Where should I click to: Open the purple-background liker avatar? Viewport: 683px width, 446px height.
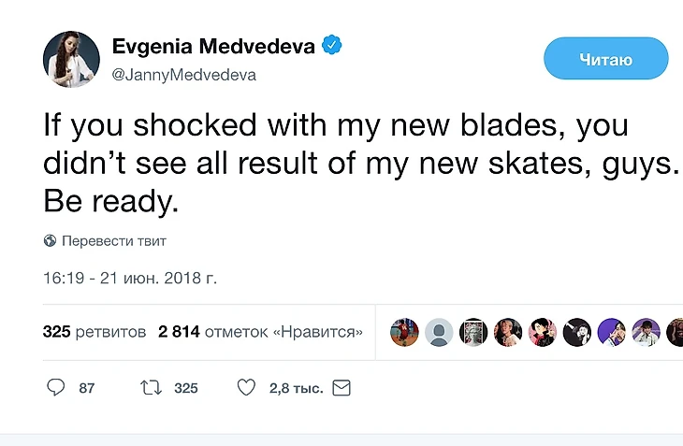[x=612, y=332]
